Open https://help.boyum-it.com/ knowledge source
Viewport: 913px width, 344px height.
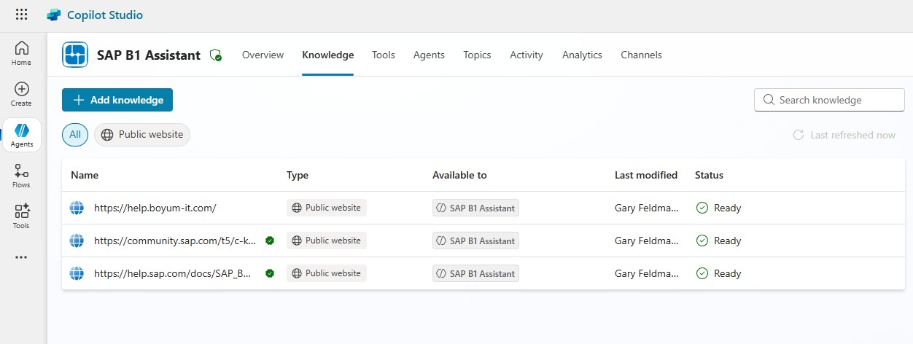[x=155, y=208]
